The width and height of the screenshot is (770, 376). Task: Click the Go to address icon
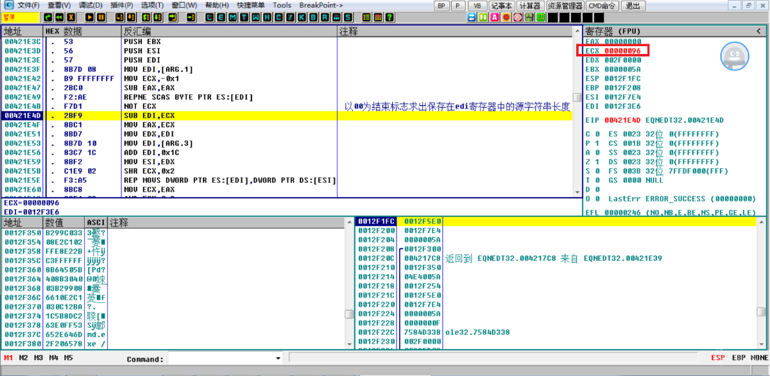click(191, 17)
